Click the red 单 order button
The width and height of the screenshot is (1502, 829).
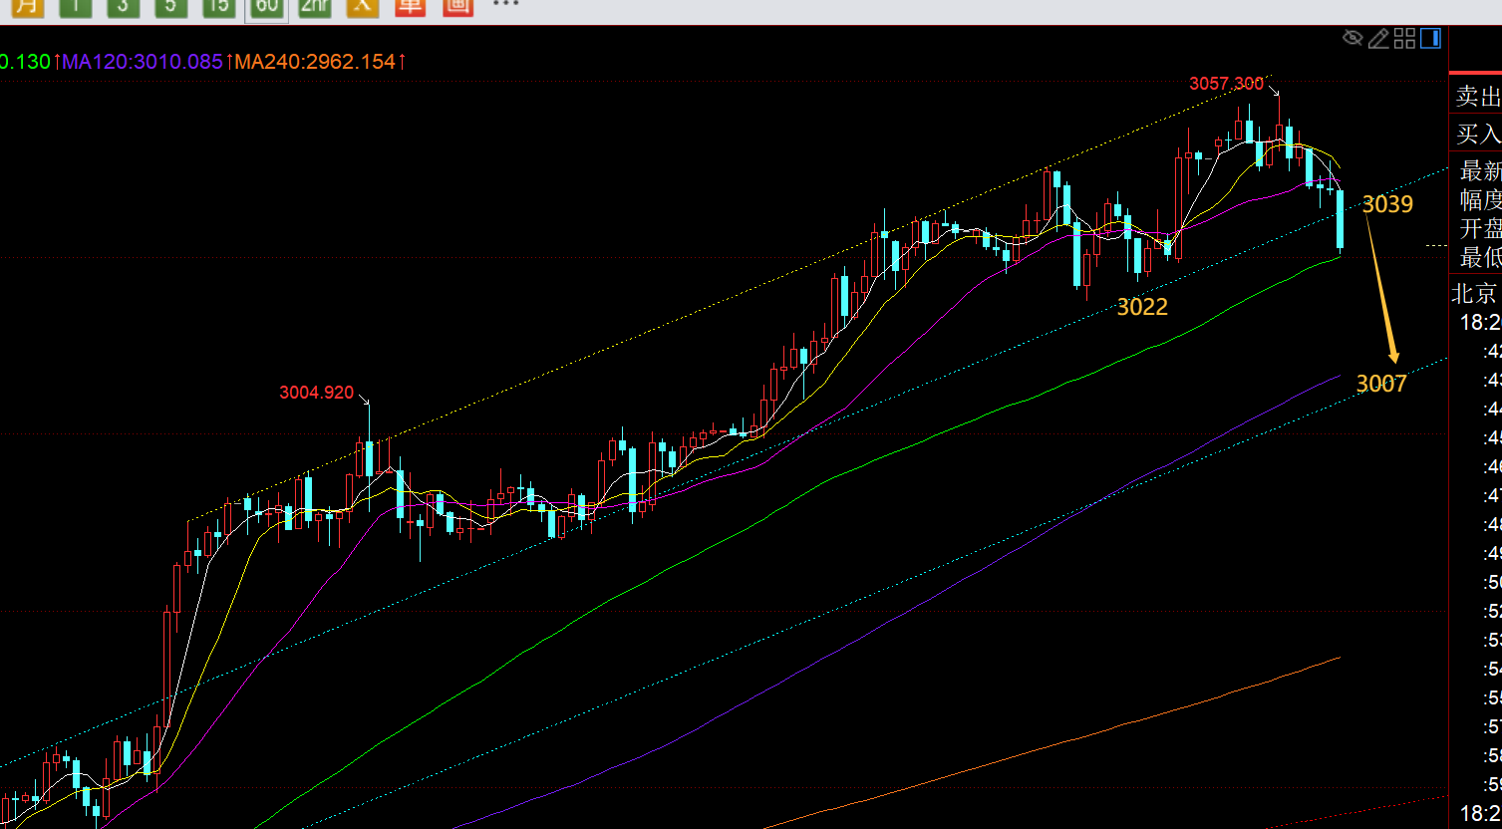point(410,6)
